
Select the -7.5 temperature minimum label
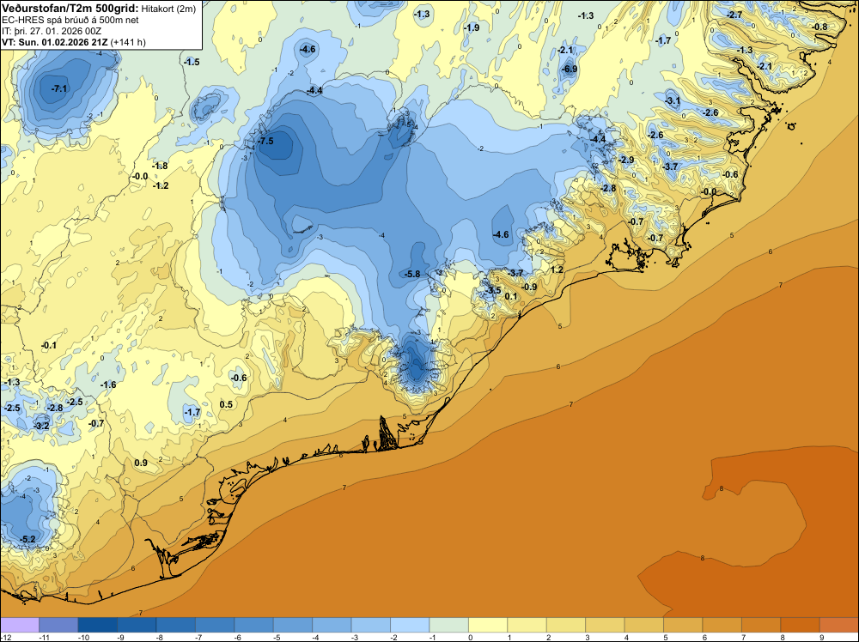tap(265, 142)
